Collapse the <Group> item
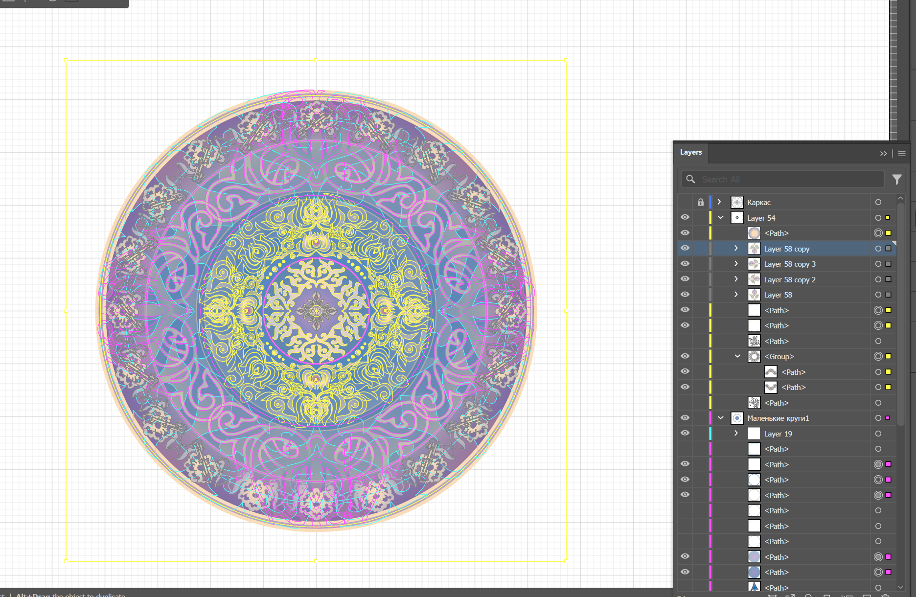 point(737,356)
